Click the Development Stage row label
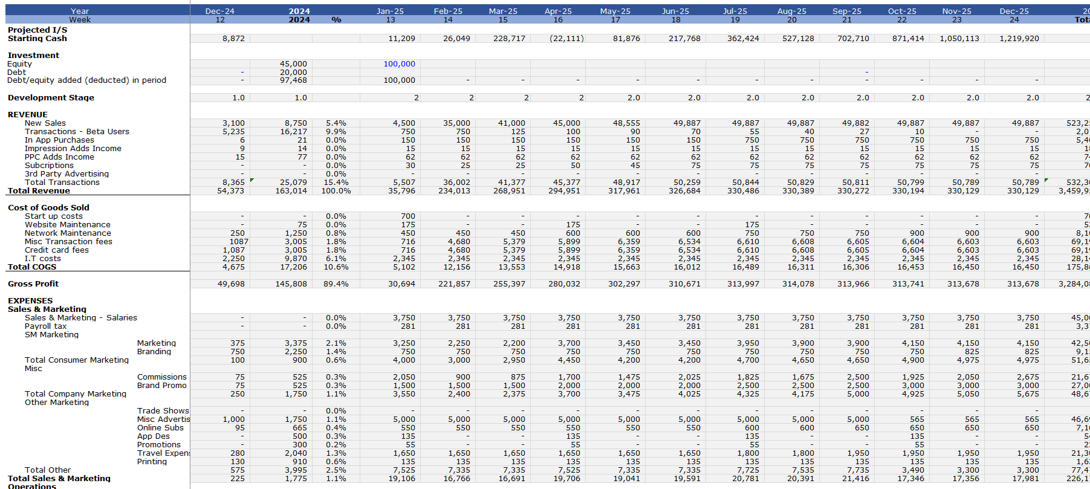Viewport: 1090px width, 489px height. 51,97
